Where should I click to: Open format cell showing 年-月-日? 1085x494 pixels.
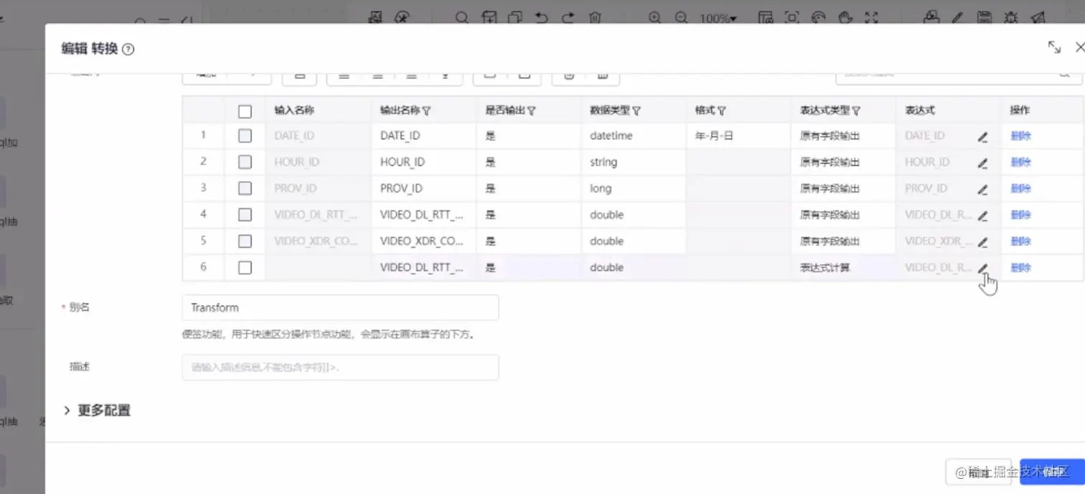[x=738, y=136]
